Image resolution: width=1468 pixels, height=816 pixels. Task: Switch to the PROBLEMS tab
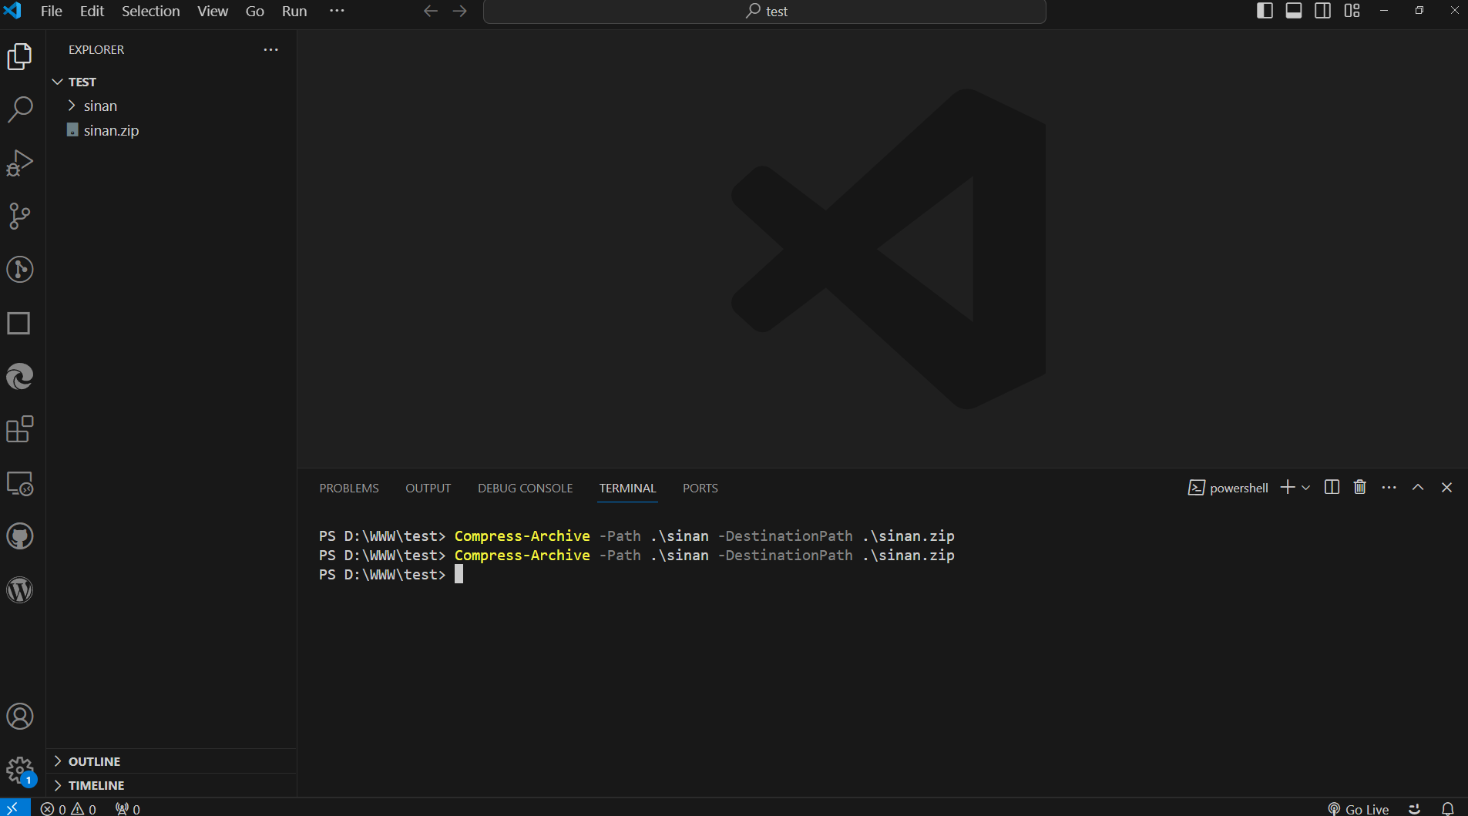[348, 488]
